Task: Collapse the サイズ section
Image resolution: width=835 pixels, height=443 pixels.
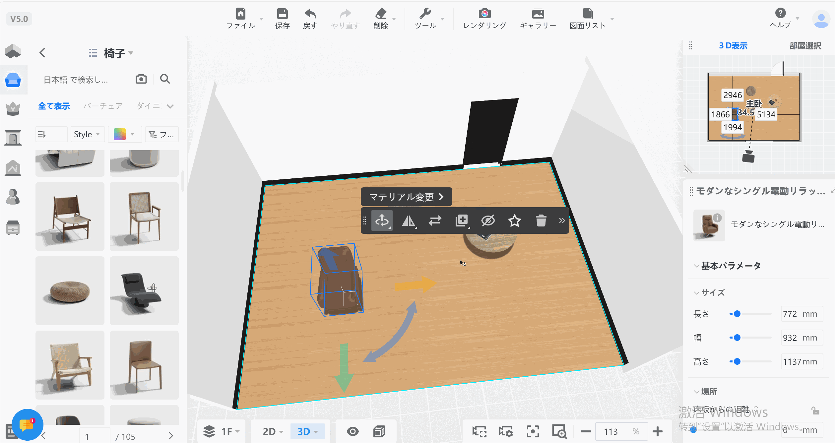Action: 696,292
